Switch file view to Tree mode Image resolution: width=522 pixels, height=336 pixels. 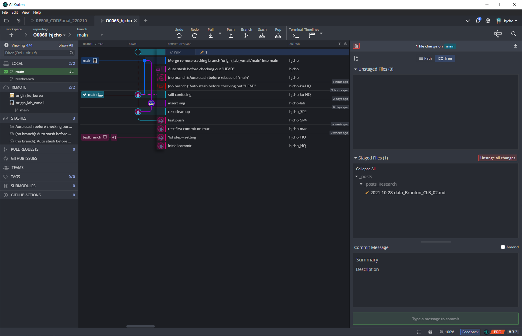445,58
